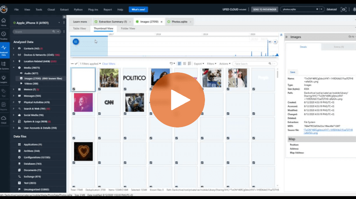This screenshot has width=356, height=199.
Task: Play the video with orange button
Action: tap(177, 100)
